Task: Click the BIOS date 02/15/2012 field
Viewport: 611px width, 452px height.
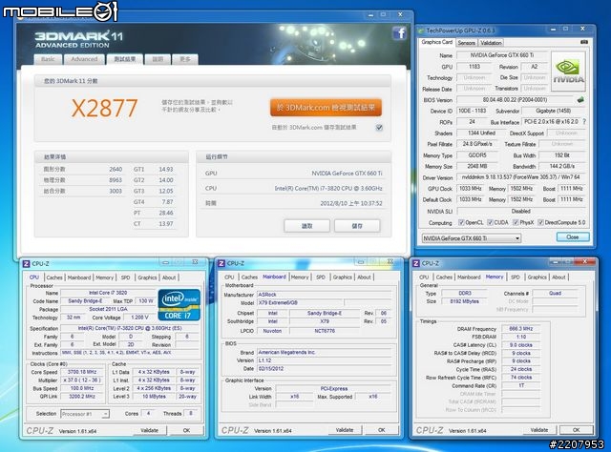Action: (324, 368)
